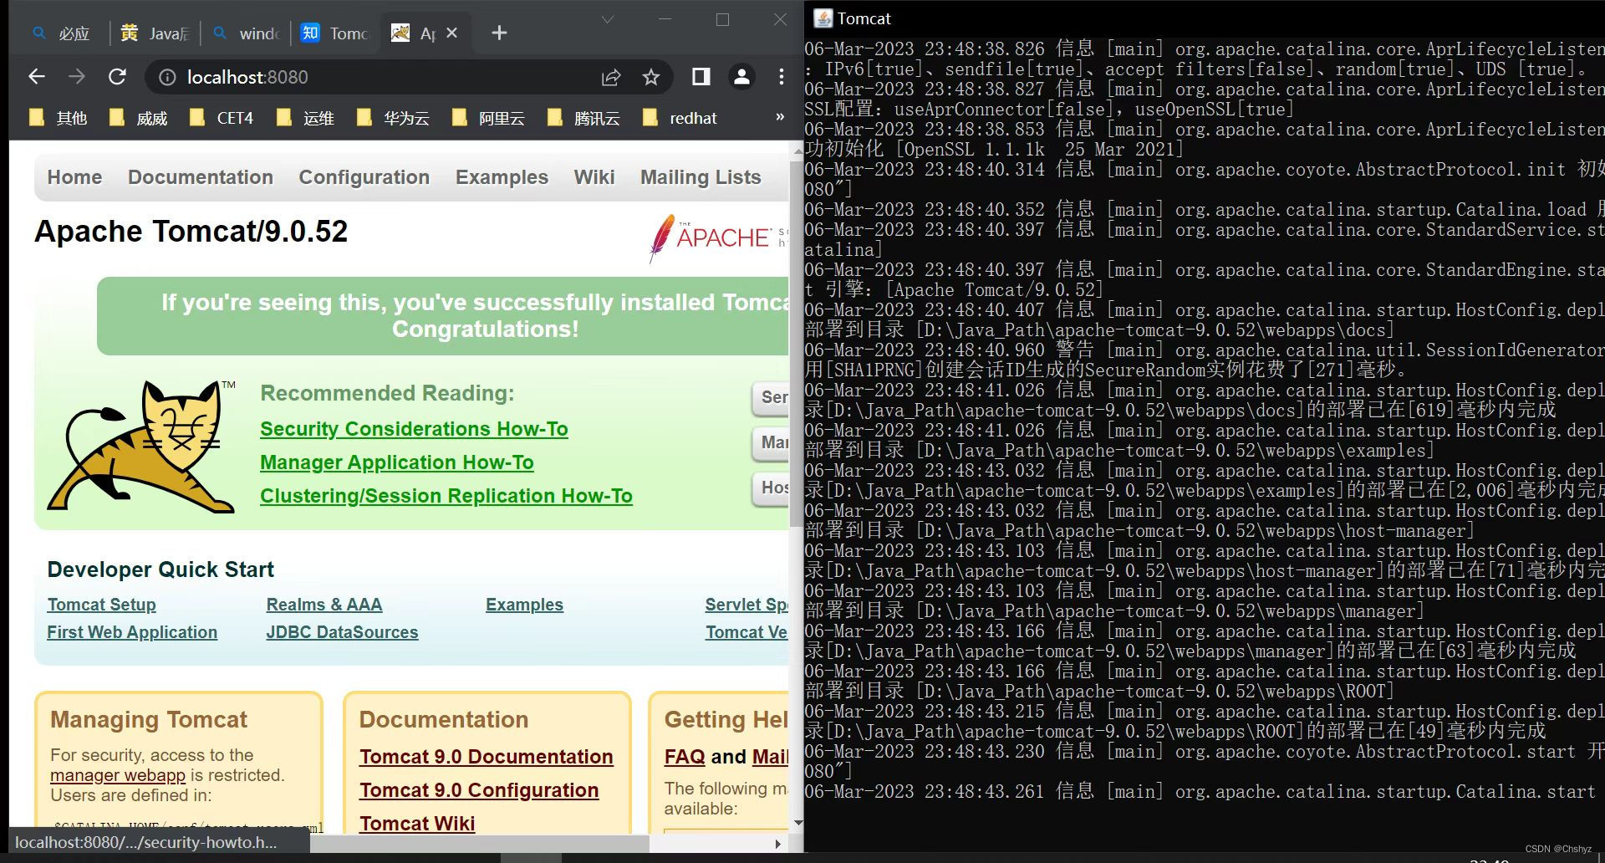Viewport: 1605px width, 863px height.
Task: Open Wiki in Tomcat navigation
Action: [594, 177]
